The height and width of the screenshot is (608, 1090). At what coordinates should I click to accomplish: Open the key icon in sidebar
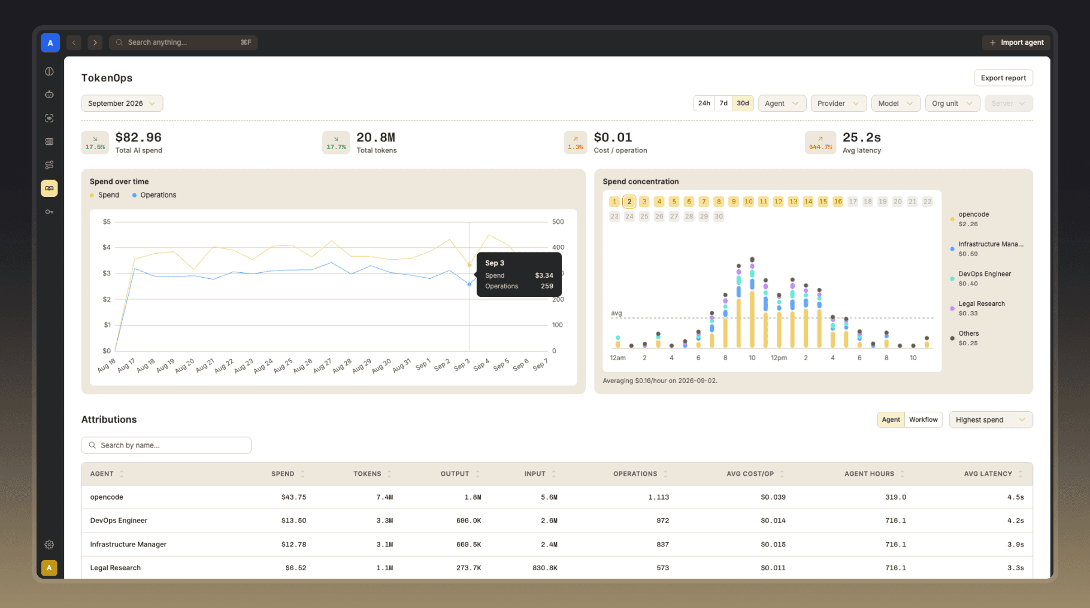click(49, 212)
